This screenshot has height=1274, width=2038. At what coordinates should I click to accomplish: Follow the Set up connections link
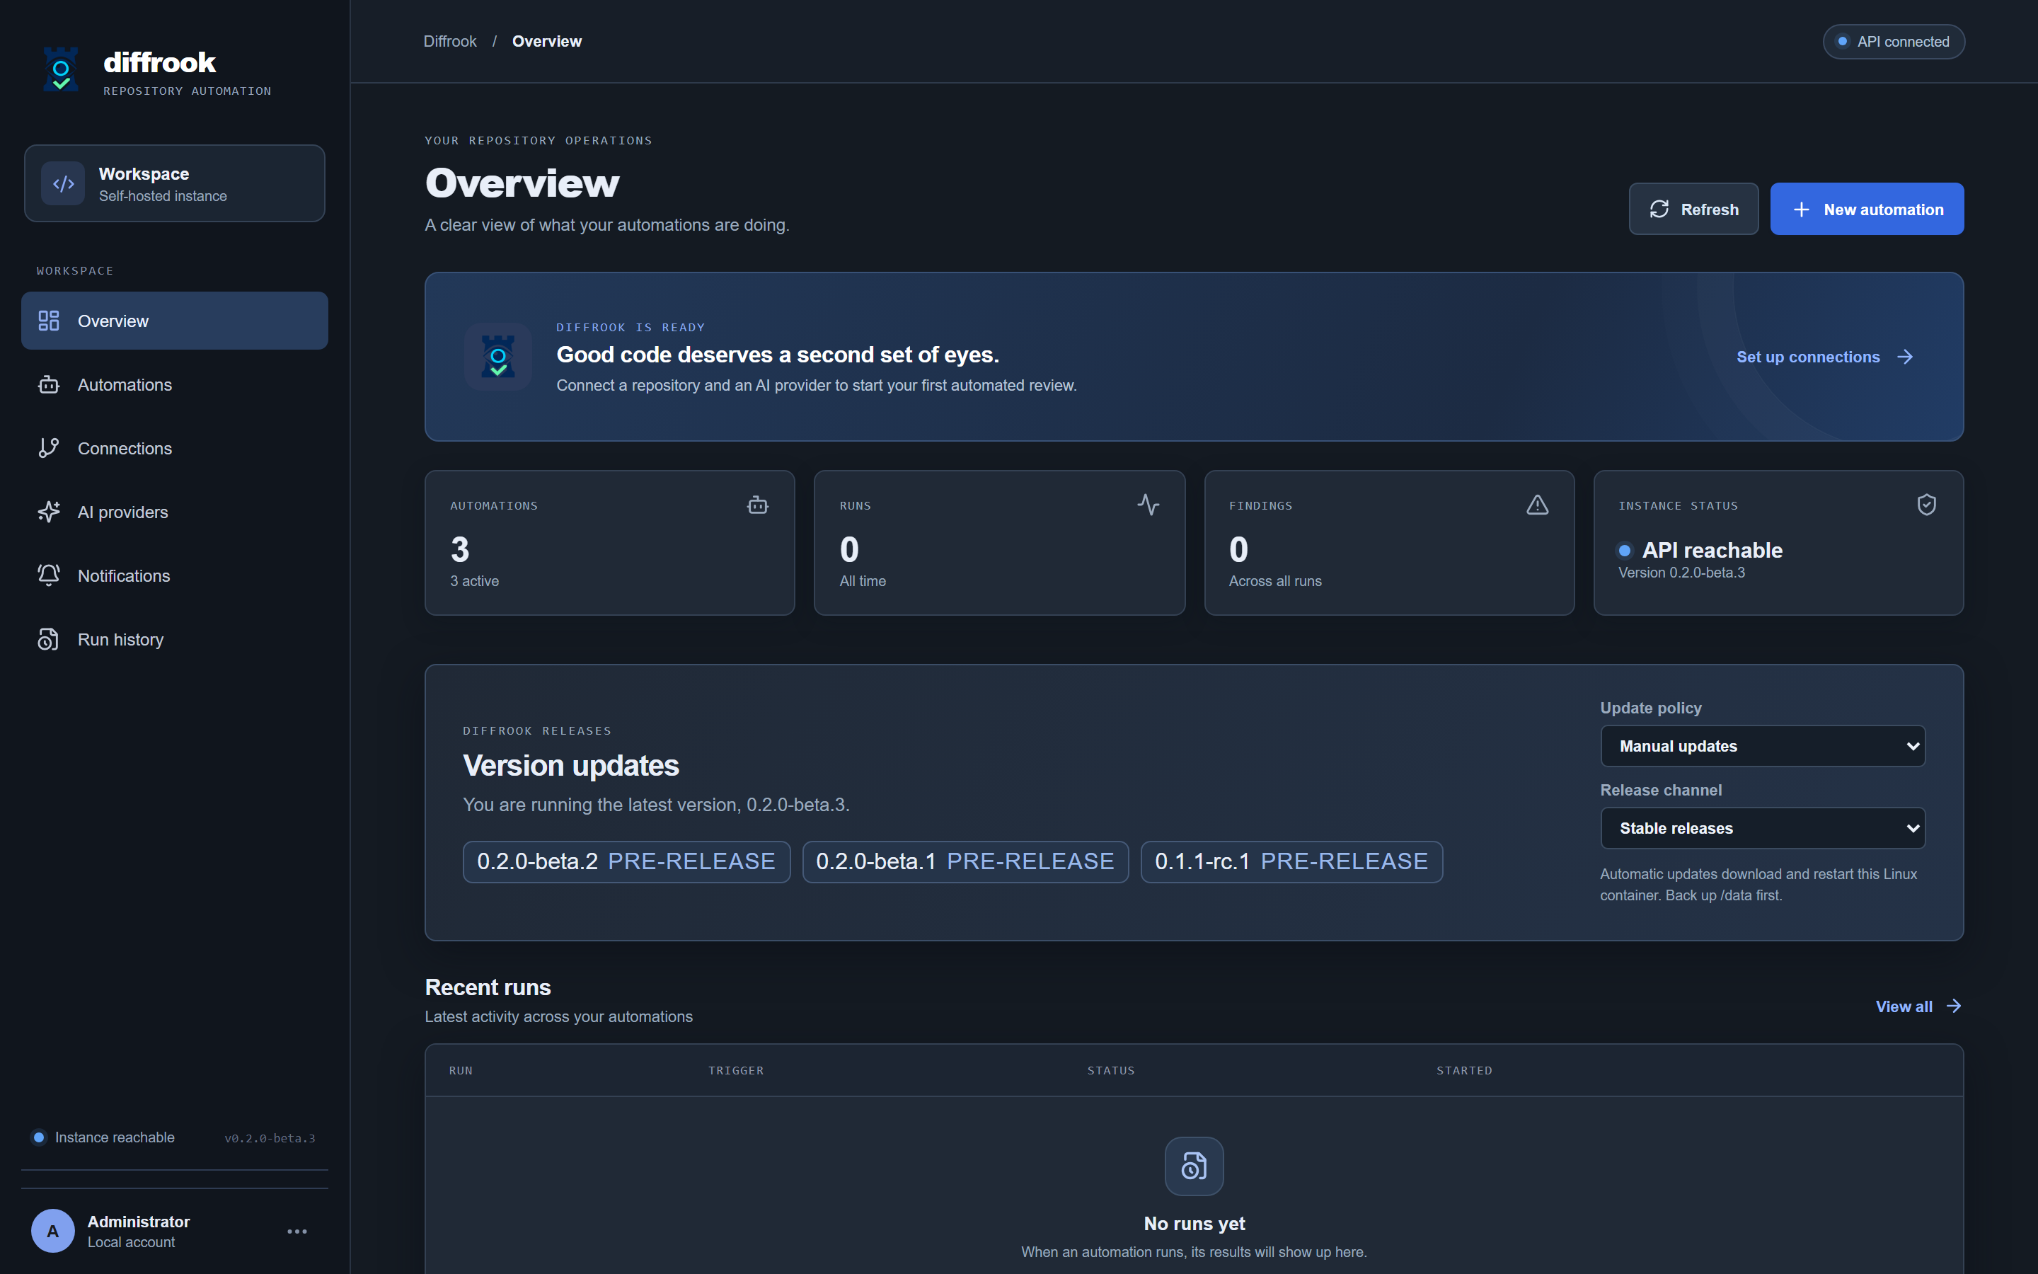(x=1825, y=357)
